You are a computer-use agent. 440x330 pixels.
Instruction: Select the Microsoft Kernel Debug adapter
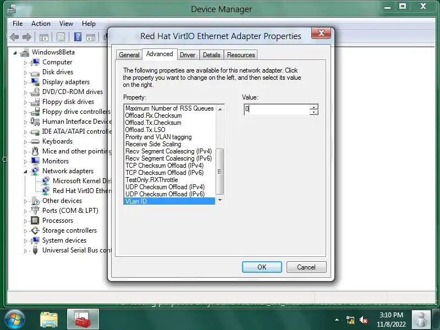pyautogui.click(x=81, y=181)
